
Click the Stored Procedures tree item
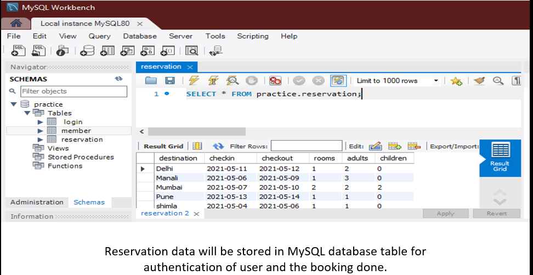coord(81,157)
